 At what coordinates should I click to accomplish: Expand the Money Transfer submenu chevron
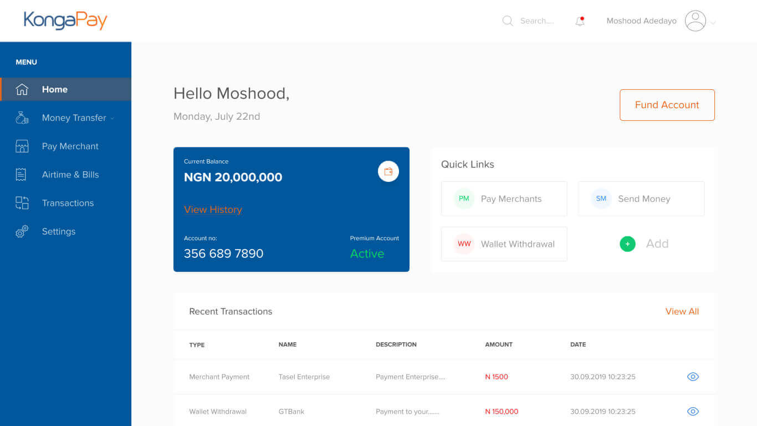click(x=112, y=118)
